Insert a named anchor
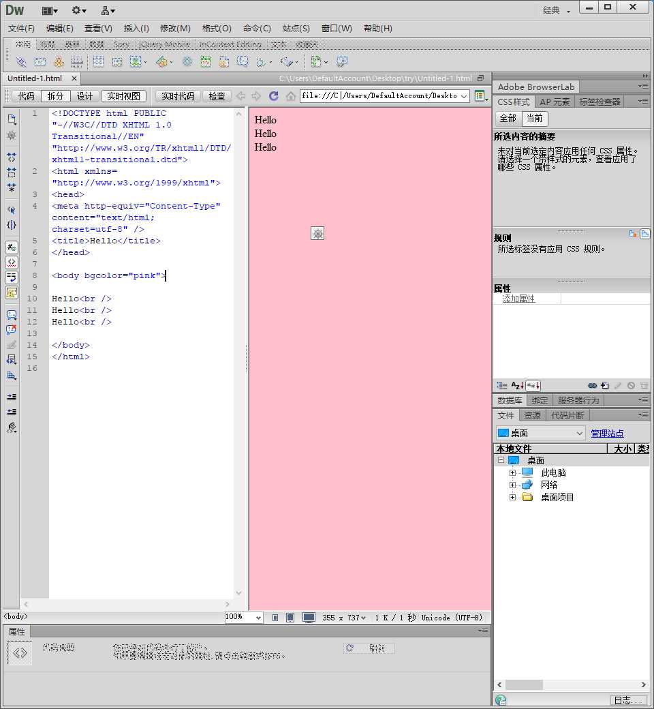Image resolution: width=654 pixels, height=709 pixels. tap(59, 61)
